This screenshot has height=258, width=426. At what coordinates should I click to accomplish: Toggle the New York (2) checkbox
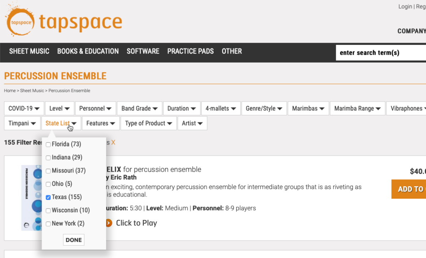48,224
